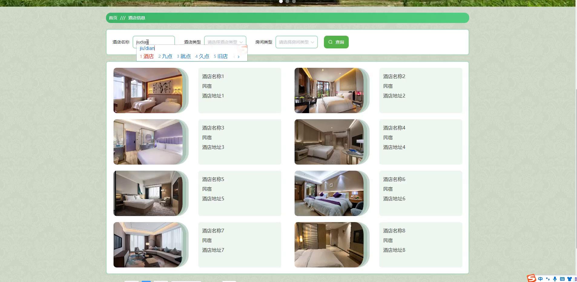Open photo of 酒店名称3 room
The width and height of the screenshot is (577, 282).
(x=148, y=142)
